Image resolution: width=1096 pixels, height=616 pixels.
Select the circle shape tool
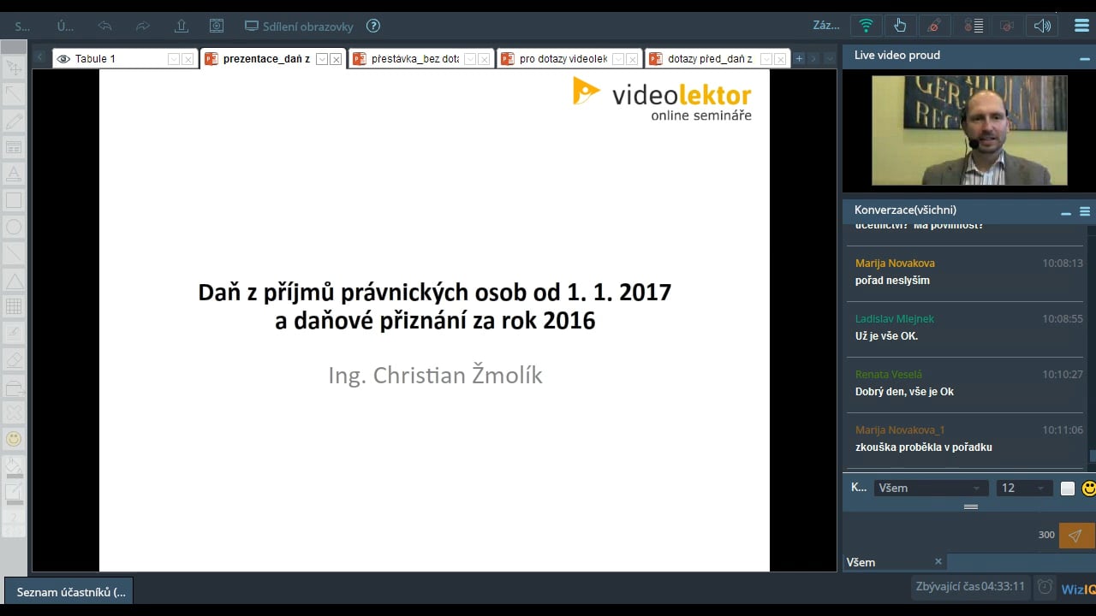14,227
